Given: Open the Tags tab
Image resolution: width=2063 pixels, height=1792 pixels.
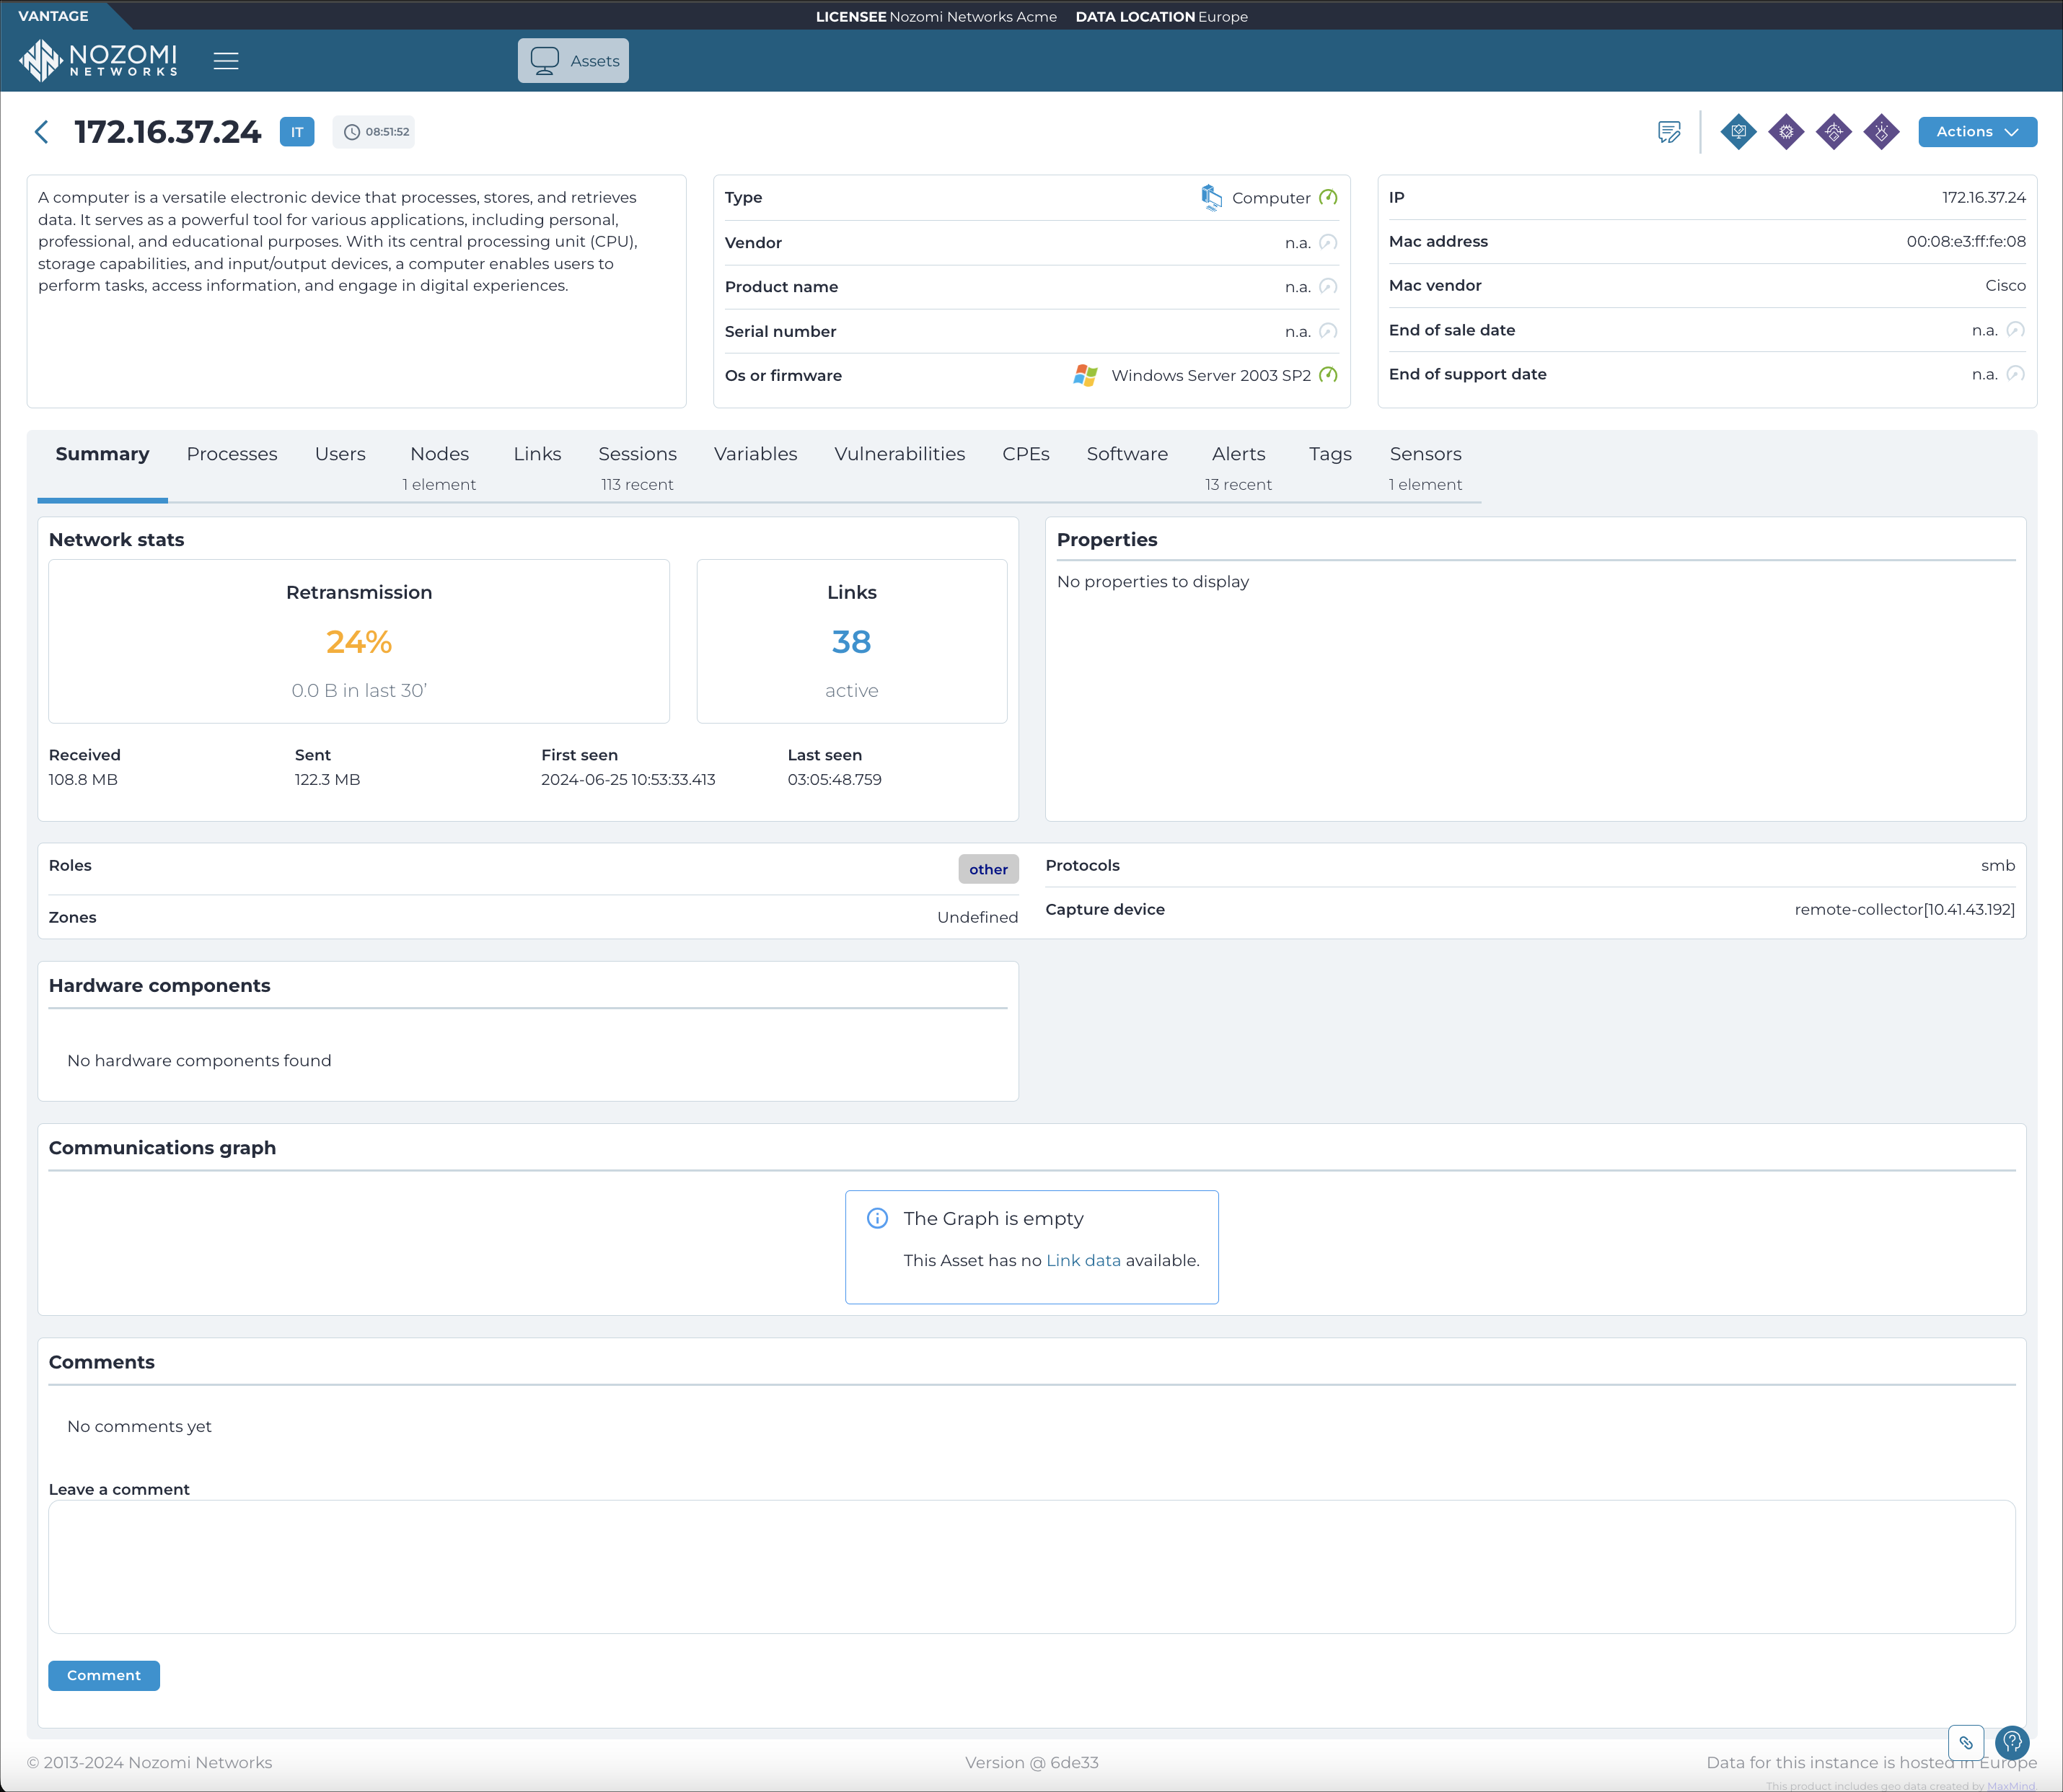Looking at the screenshot, I should tap(1330, 454).
